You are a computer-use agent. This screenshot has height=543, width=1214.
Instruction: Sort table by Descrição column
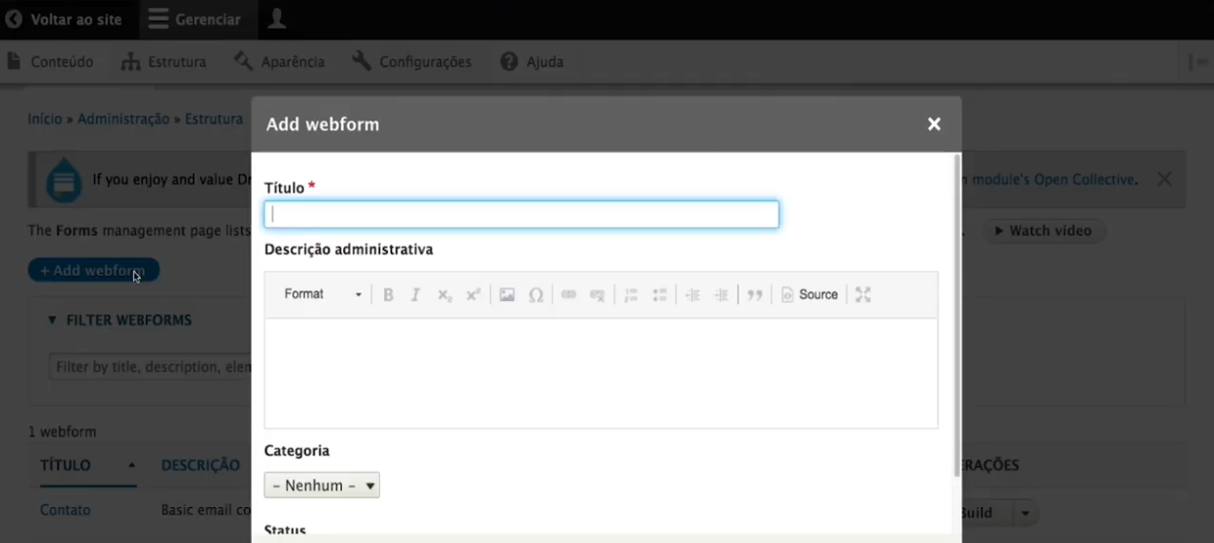click(x=200, y=465)
